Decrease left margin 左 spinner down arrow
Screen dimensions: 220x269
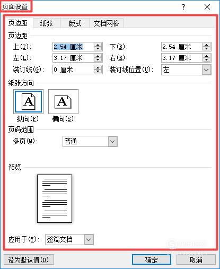pos(98,60)
